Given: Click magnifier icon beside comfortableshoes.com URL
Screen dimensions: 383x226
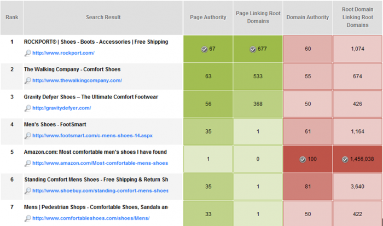Looking at the screenshot, I should (27, 218).
